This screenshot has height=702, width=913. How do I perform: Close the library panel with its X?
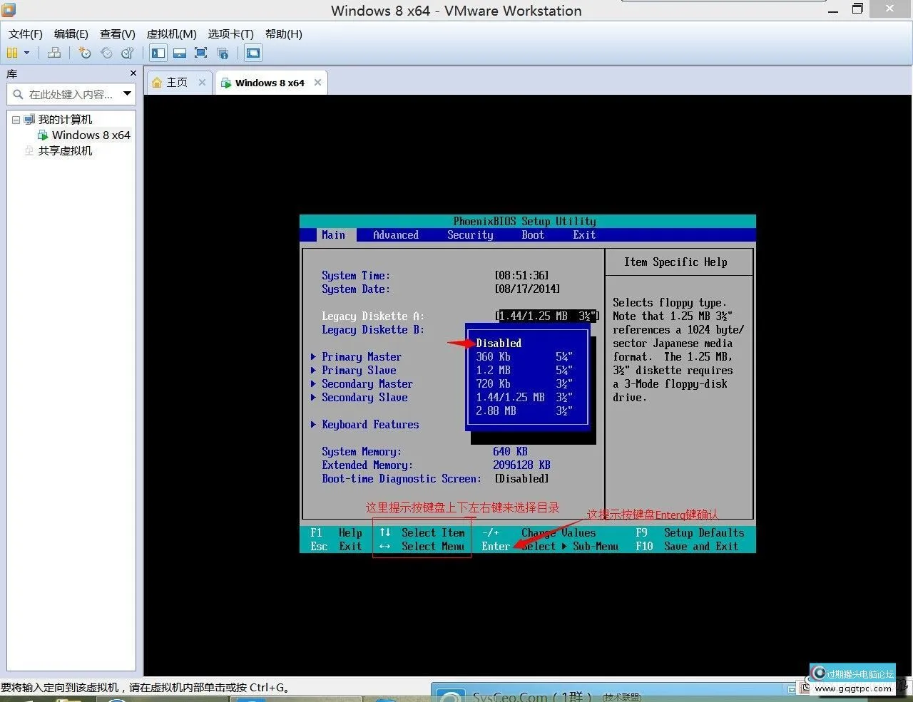point(133,73)
